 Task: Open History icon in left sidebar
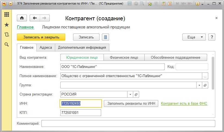click(x=7, y=35)
